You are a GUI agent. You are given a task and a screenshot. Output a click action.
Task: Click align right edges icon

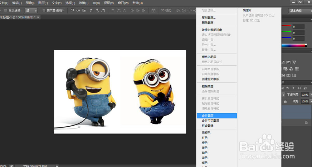tap(103, 11)
